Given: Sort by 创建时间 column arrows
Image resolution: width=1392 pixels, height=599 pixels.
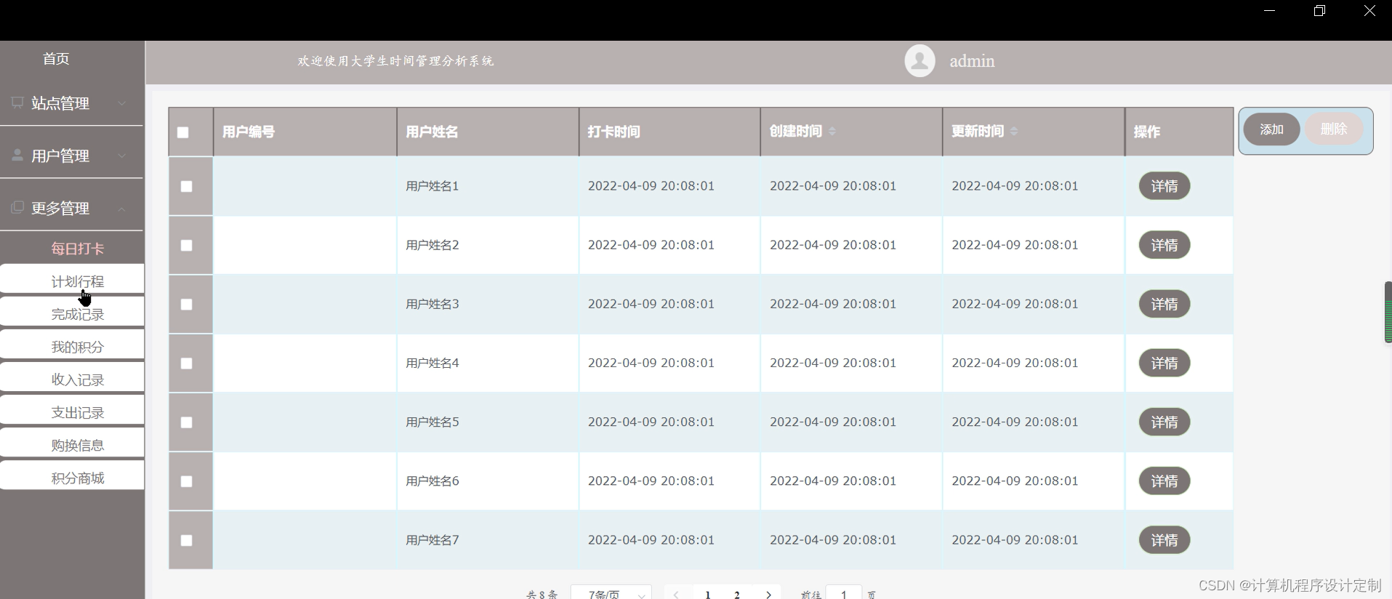Looking at the screenshot, I should pyautogui.click(x=832, y=131).
